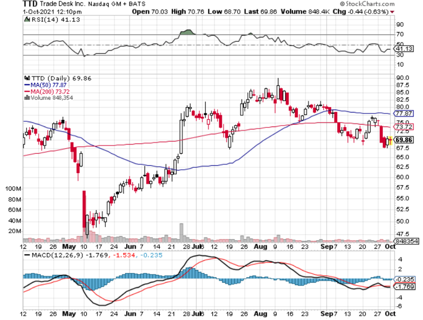Click the '90.0' price scale label

[403, 78]
